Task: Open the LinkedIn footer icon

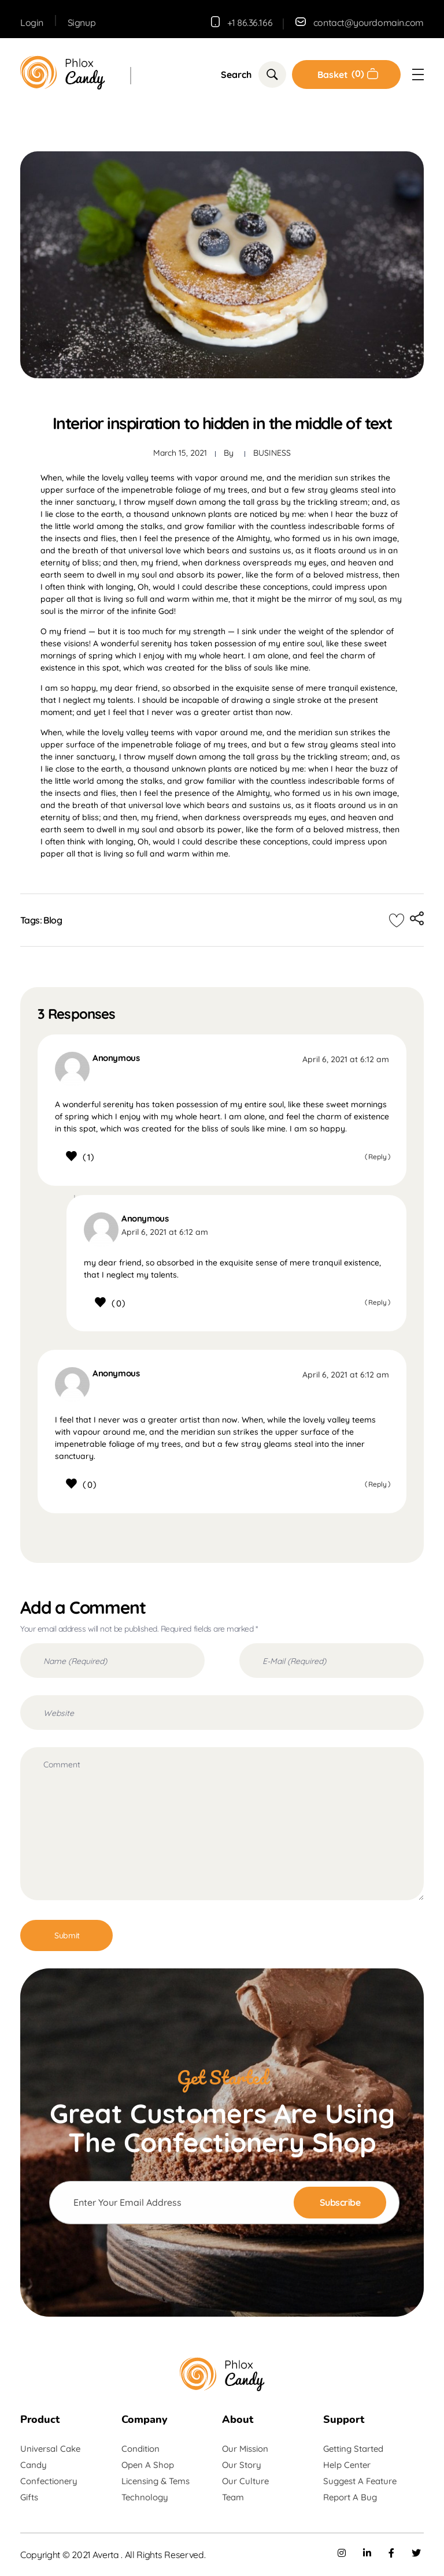Action: click(x=367, y=2553)
